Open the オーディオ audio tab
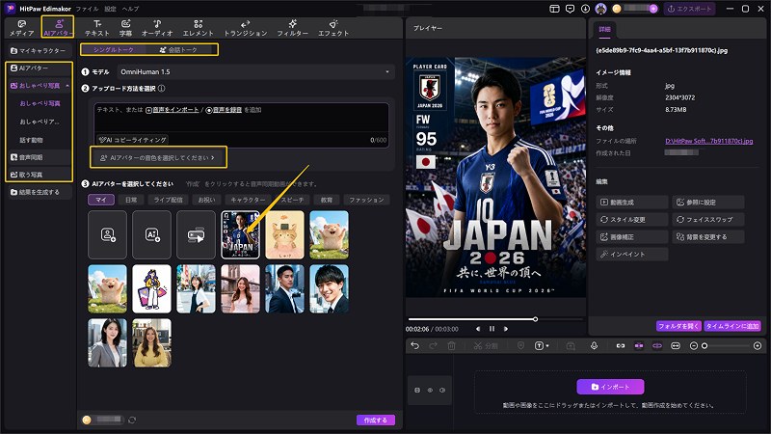This screenshot has width=771, height=434. click(157, 28)
